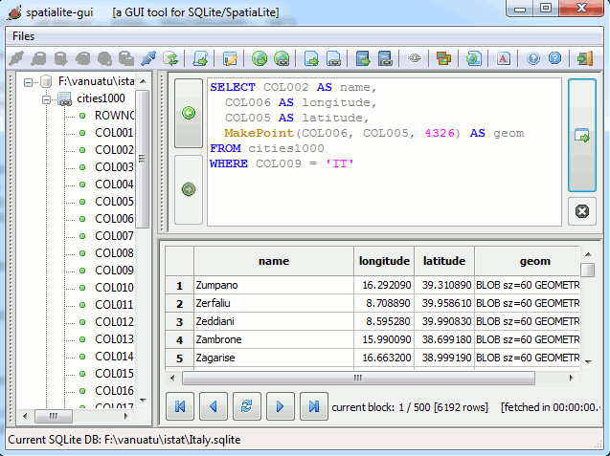This screenshot has width=610, height=456.
Task: Click the greyed-out connect database plug icon
Action: point(16,58)
